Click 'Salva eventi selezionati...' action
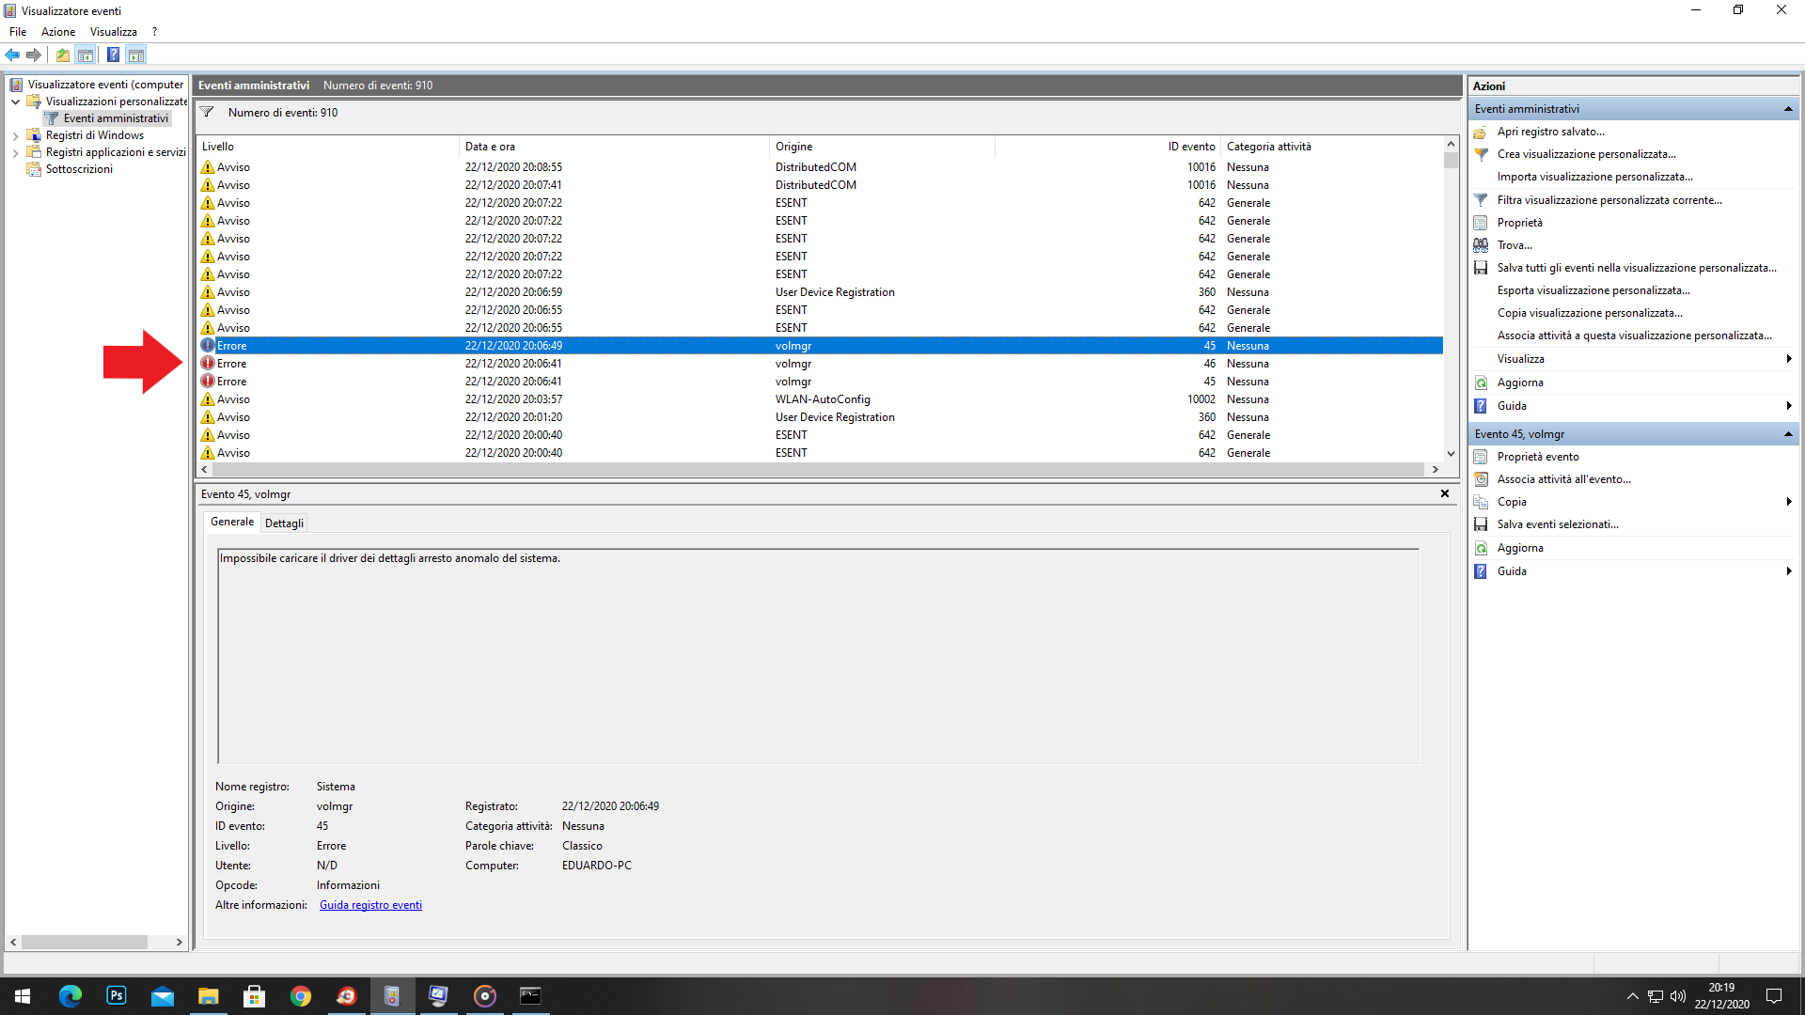Image resolution: width=1805 pixels, height=1015 pixels. 1557,524
